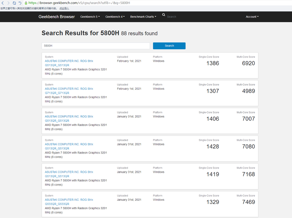Click the browser address bar URL
This screenshot has width=292, height=218.
pos(80,3)
